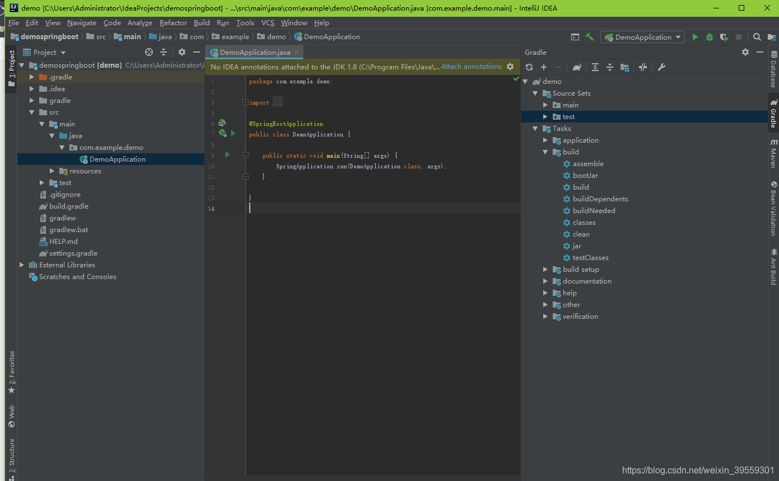Click the run gutter arrow on line 9
The image size is (779, 481).
click(x=227, y=154)
